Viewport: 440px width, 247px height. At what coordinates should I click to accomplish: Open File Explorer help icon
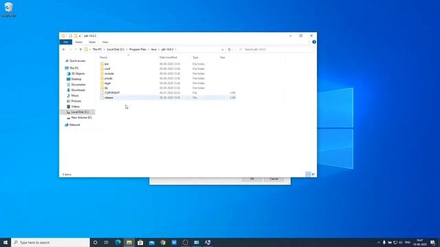point(314,42)
